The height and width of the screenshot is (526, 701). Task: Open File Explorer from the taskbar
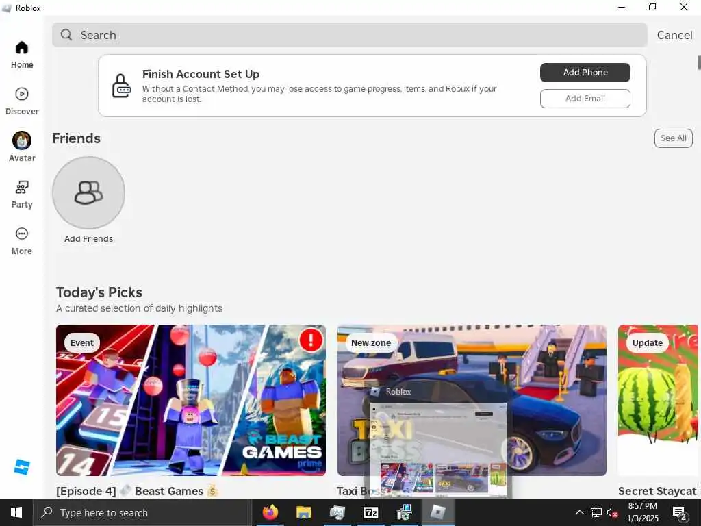(x=303, y=512)
